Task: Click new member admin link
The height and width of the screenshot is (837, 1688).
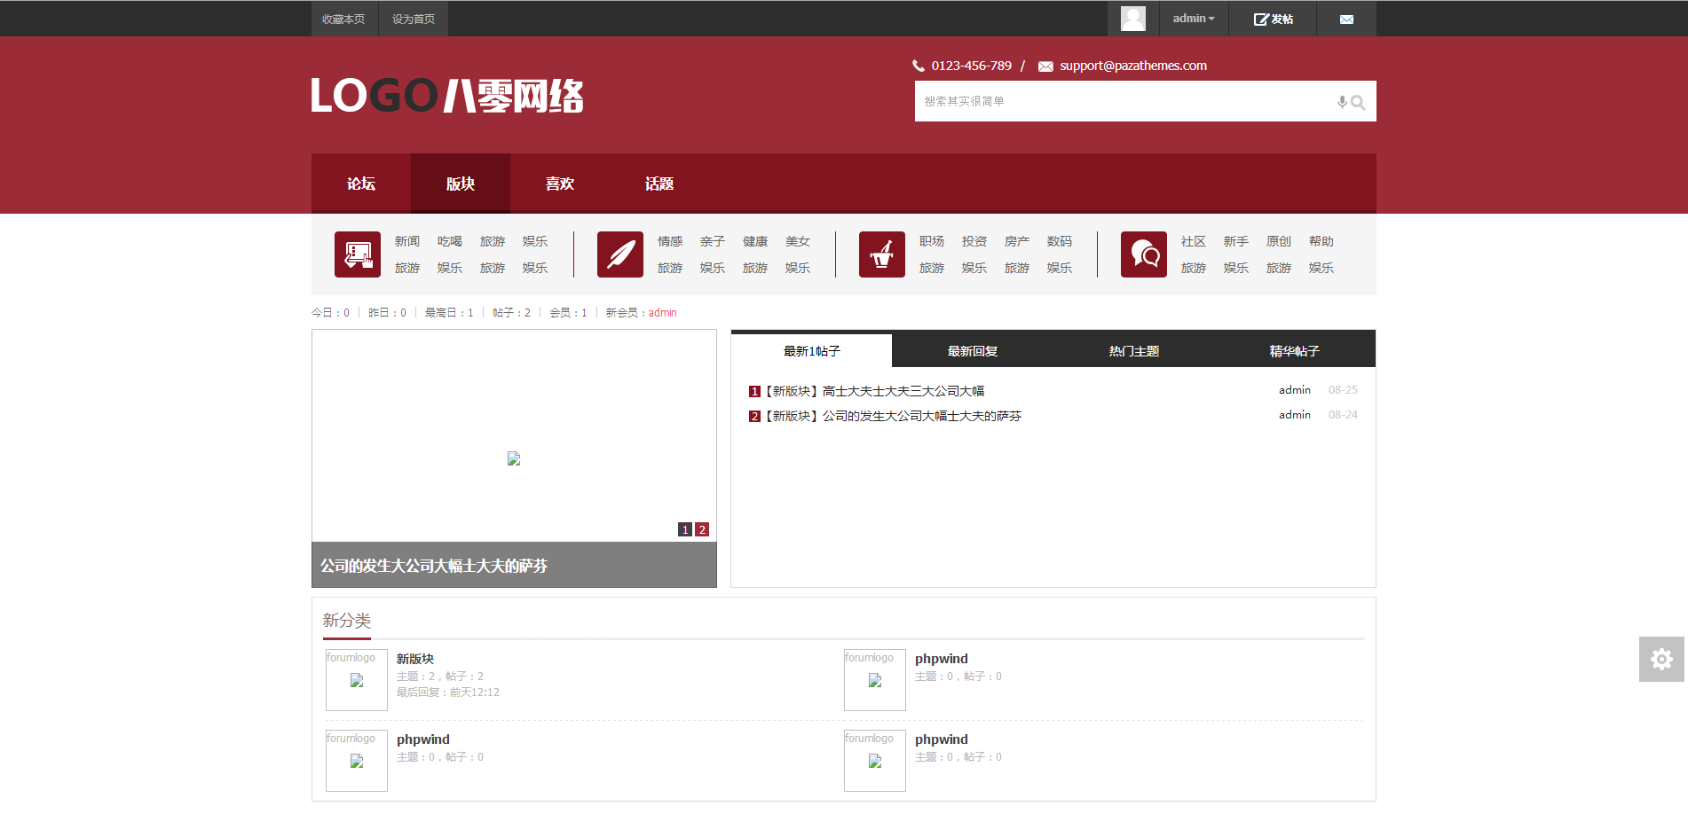Action: tap(662, 313)
